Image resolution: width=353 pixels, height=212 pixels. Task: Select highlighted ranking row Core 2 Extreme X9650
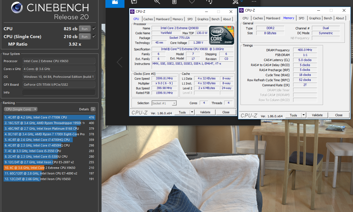tap(50, 168)
